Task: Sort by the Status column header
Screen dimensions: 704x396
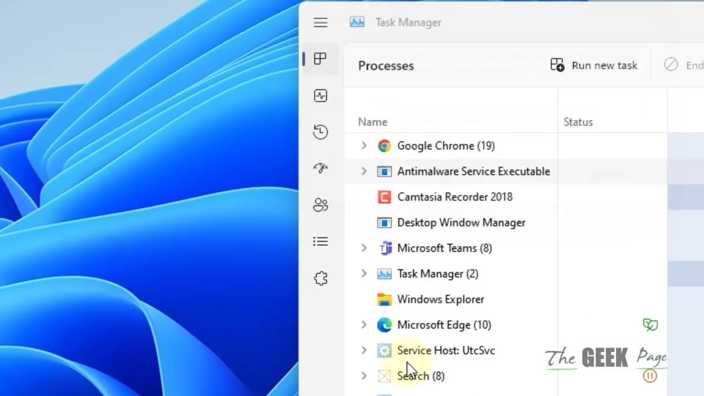Action: 578,122
